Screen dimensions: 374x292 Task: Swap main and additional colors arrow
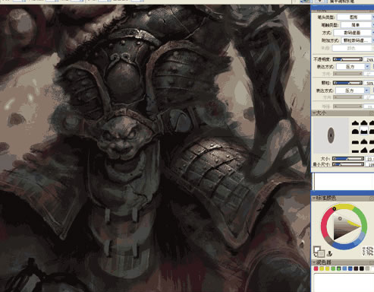[315, 255]
